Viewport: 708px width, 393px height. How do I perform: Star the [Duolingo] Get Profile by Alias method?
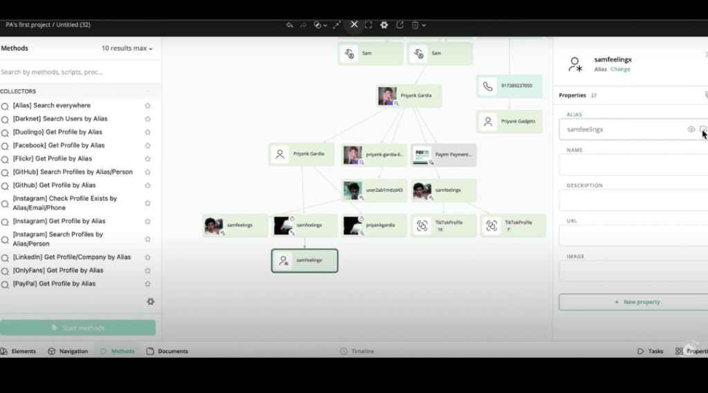147,132
